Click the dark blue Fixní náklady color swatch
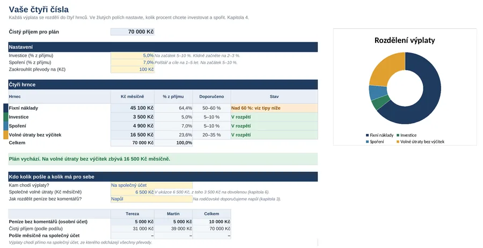This screenshot has width=483, height=248. pos(5,108)
